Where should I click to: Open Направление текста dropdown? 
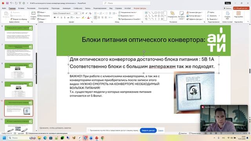click(127, 12)
